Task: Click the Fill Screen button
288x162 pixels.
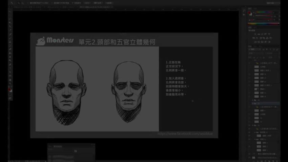Action: (109, 3)
